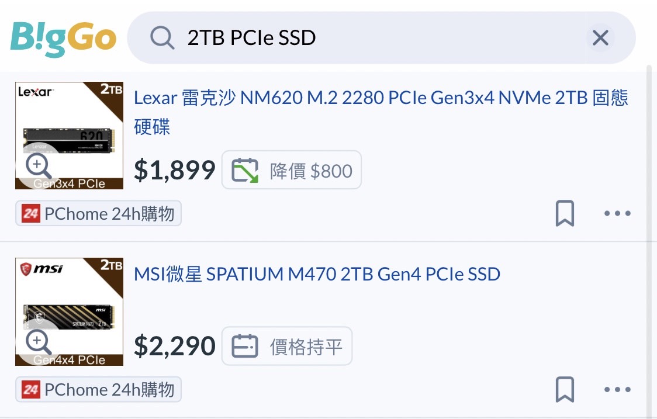Click the BigGo logo

pyautogui.click(x=63, y=39)
